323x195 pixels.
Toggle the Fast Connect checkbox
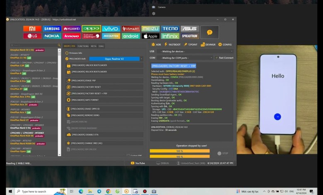point(217,58)
